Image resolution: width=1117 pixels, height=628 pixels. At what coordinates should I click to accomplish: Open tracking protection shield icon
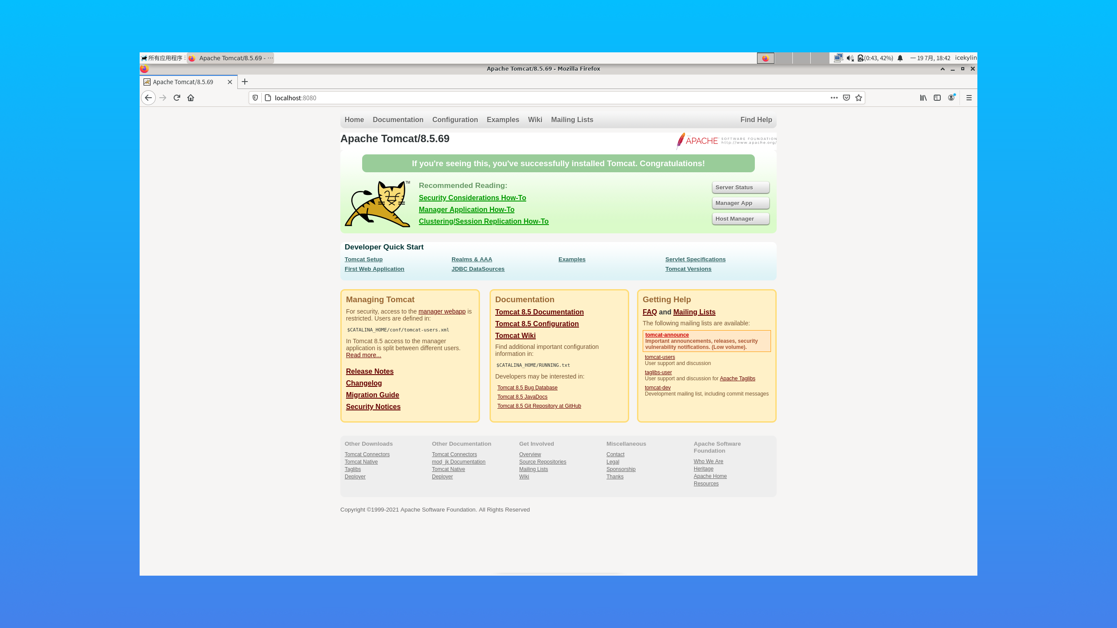click(255, 98)
